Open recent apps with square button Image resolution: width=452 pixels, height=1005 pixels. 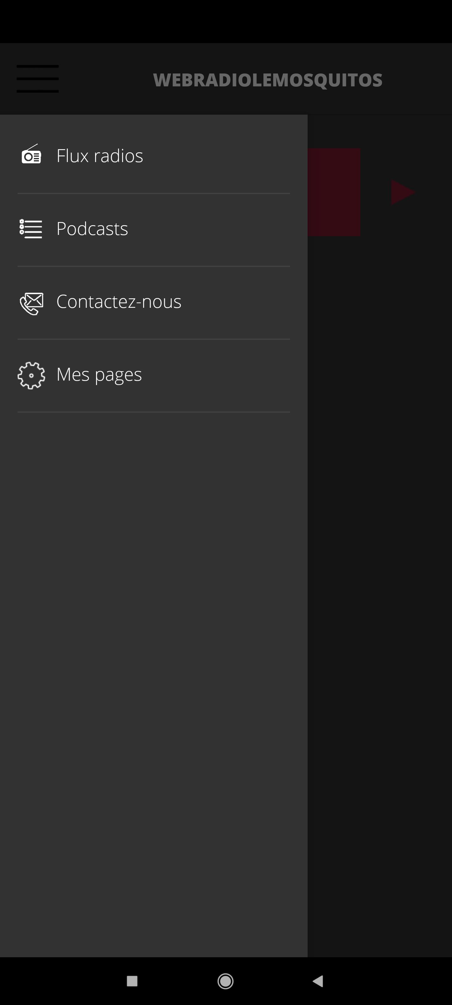point(132,981)
